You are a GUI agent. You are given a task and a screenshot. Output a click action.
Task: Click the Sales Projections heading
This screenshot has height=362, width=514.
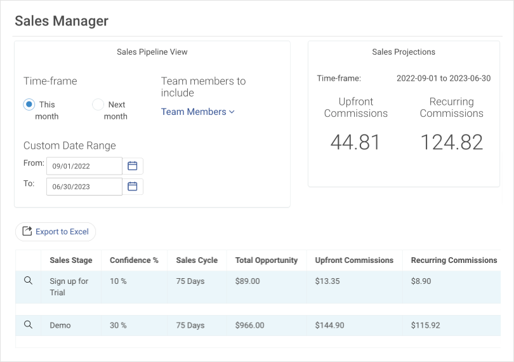404,52
